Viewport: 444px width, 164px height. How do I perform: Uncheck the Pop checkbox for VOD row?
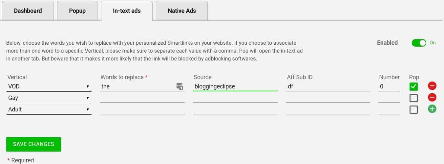pyautogui.click(x=413, y=87)
